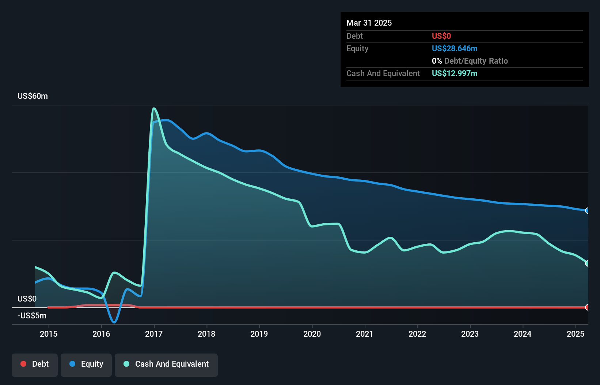Screen dimensions: 600x385
Task: Click the teal Cash And Equivalent legend dot
Action: [126, 364]
